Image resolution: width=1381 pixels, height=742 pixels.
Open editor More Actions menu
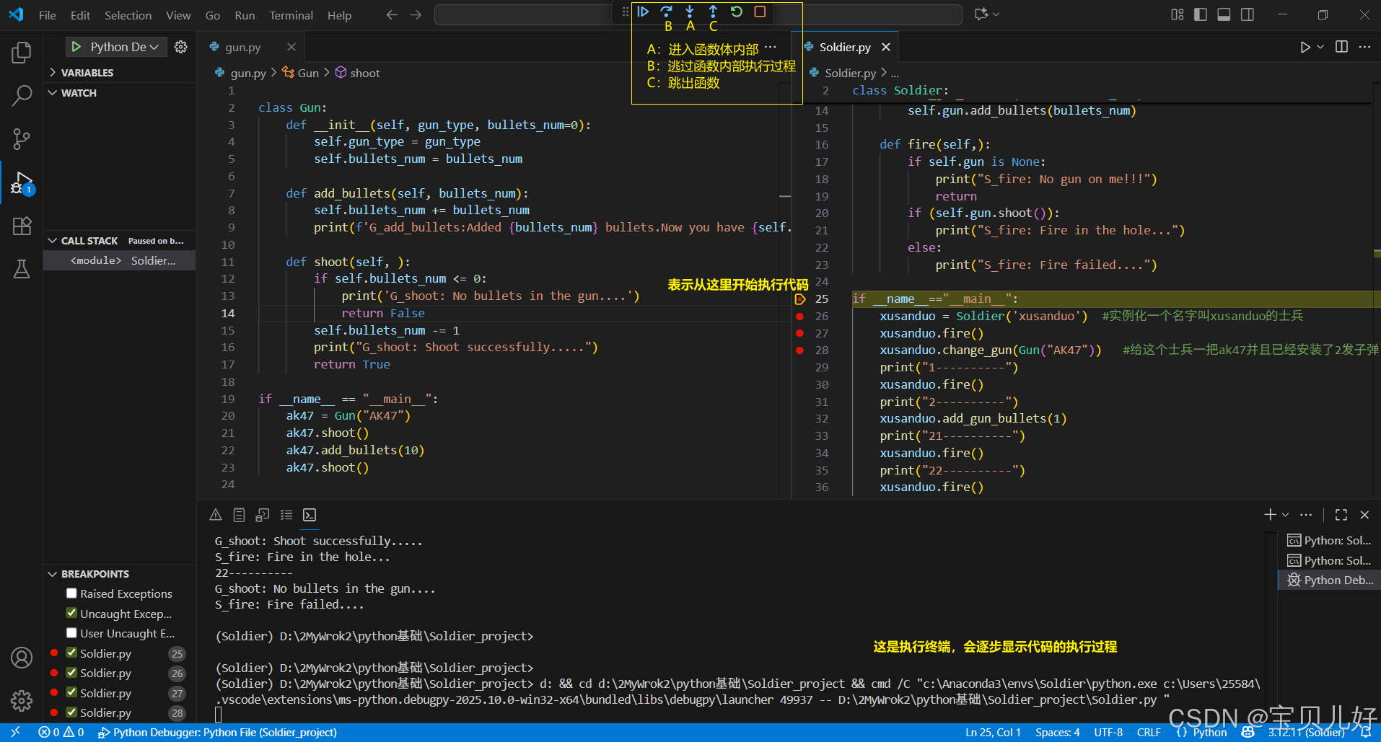click(1364, 47)
